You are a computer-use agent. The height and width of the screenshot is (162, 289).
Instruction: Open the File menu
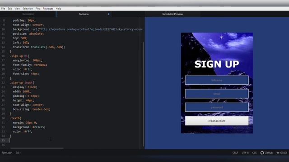(x=3, y=9)
